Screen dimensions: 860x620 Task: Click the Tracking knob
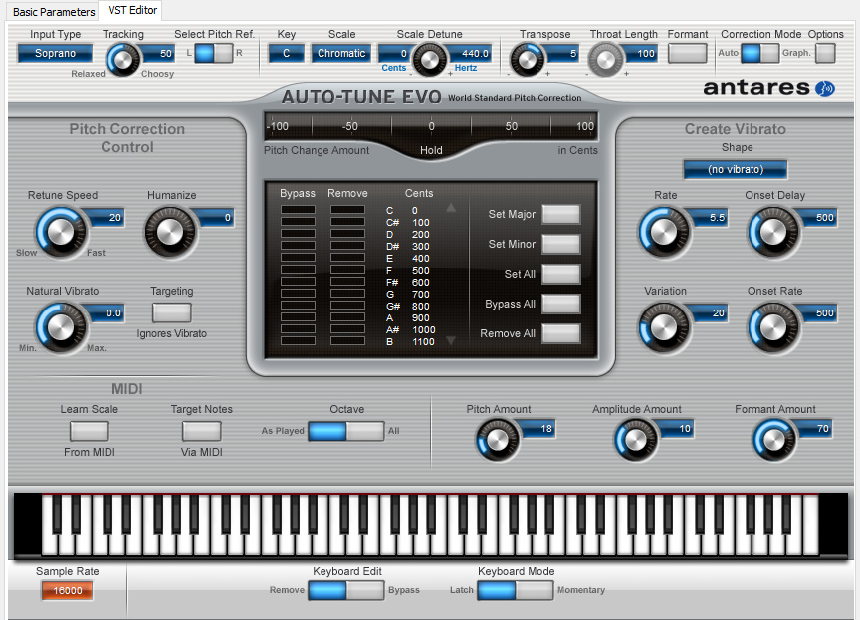click(122, 59)
